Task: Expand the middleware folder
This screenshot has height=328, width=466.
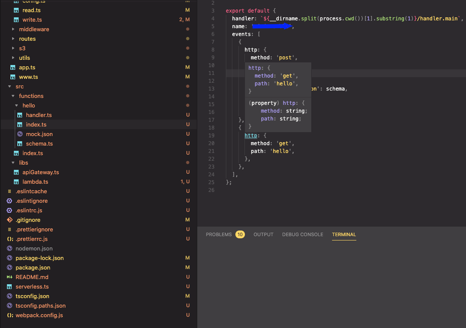Action: (x=13, y=29)
